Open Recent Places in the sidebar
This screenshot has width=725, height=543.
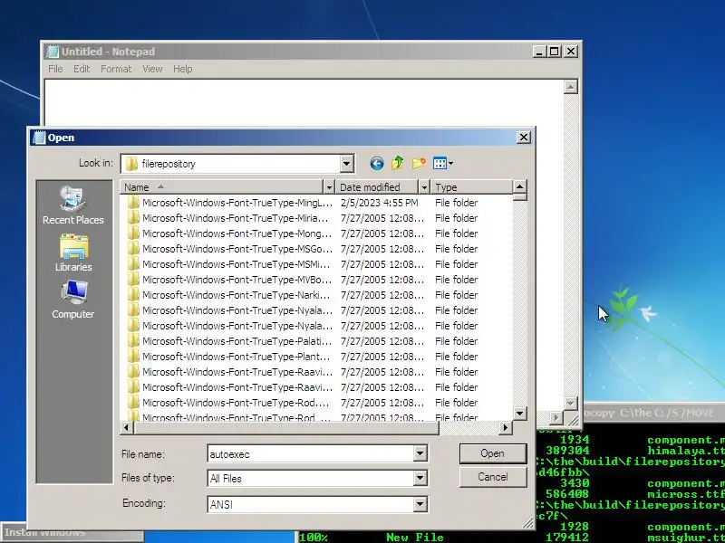[73, 205]
